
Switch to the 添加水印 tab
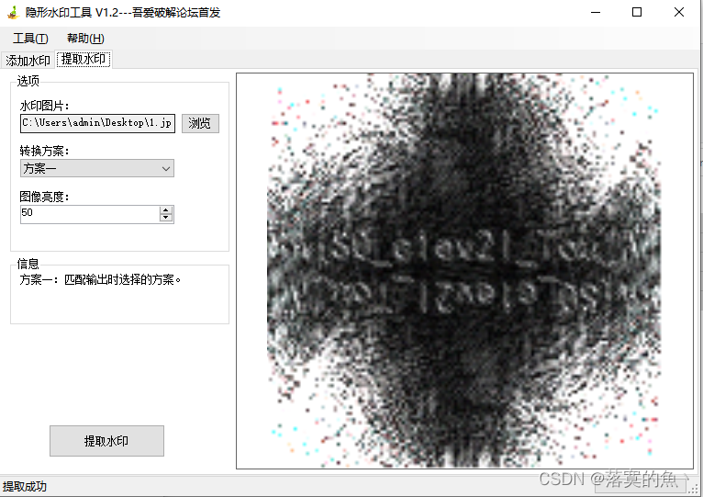pyautogui.click(x=28, y=60)
